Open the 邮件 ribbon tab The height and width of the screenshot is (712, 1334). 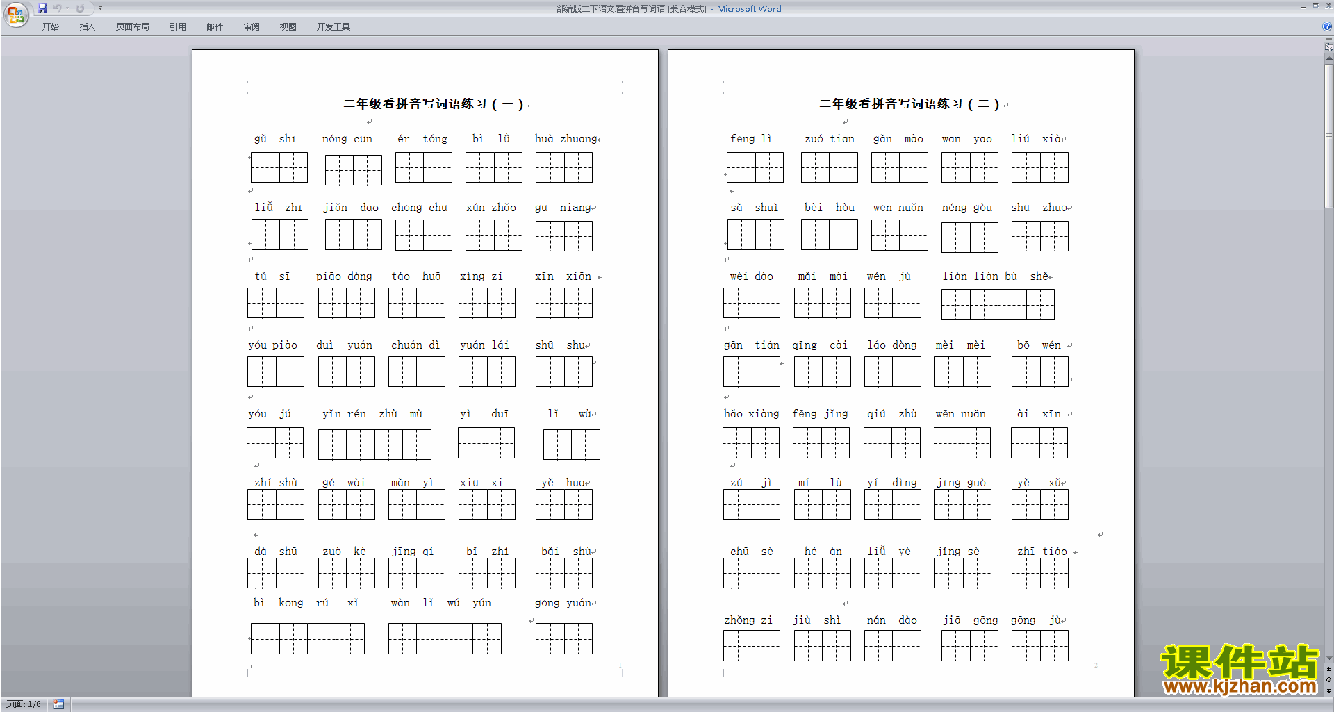pyautogui.click(x=215, y=26)
